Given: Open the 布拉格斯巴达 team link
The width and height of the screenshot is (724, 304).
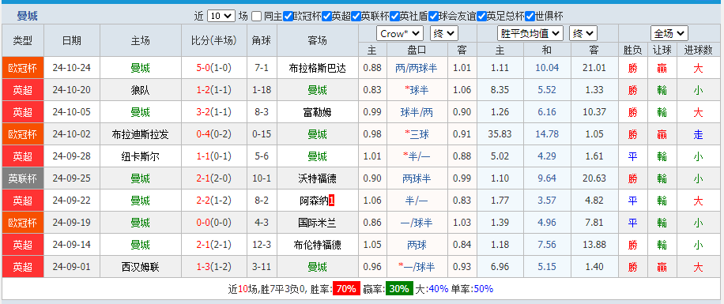Looking at the screenshot, I should [317, 68].
